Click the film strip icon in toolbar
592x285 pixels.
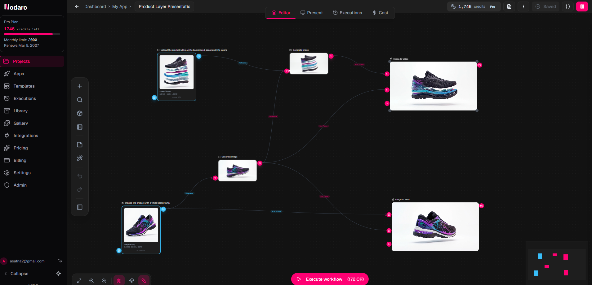pos(80,127)
